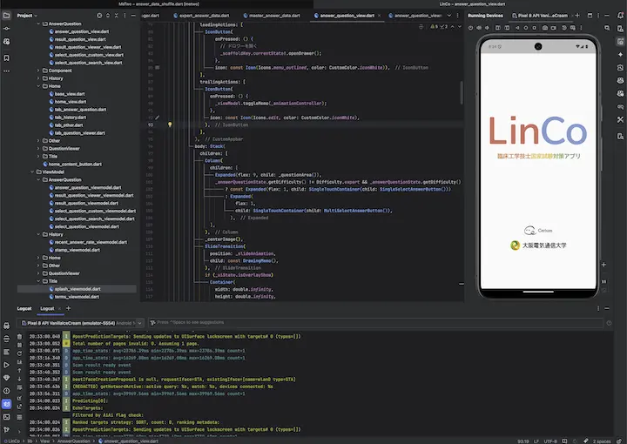
Task: Click emulator Home navigation circle
Action: [x=526, y=28]
